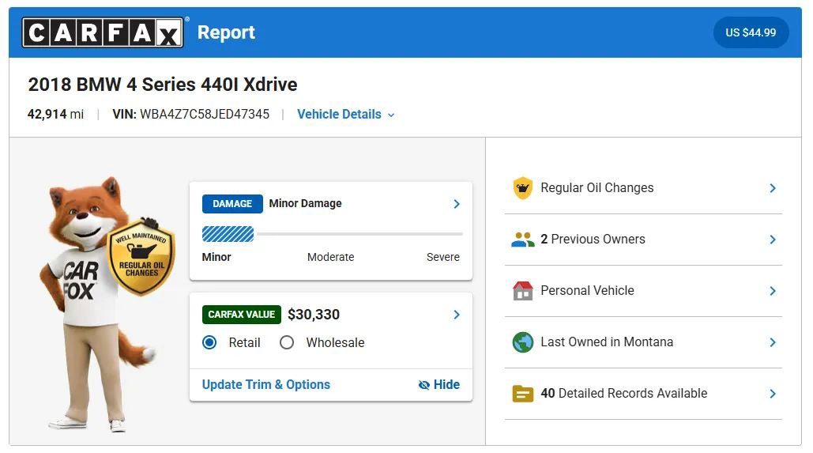Click the Report header text

point(226,32)
